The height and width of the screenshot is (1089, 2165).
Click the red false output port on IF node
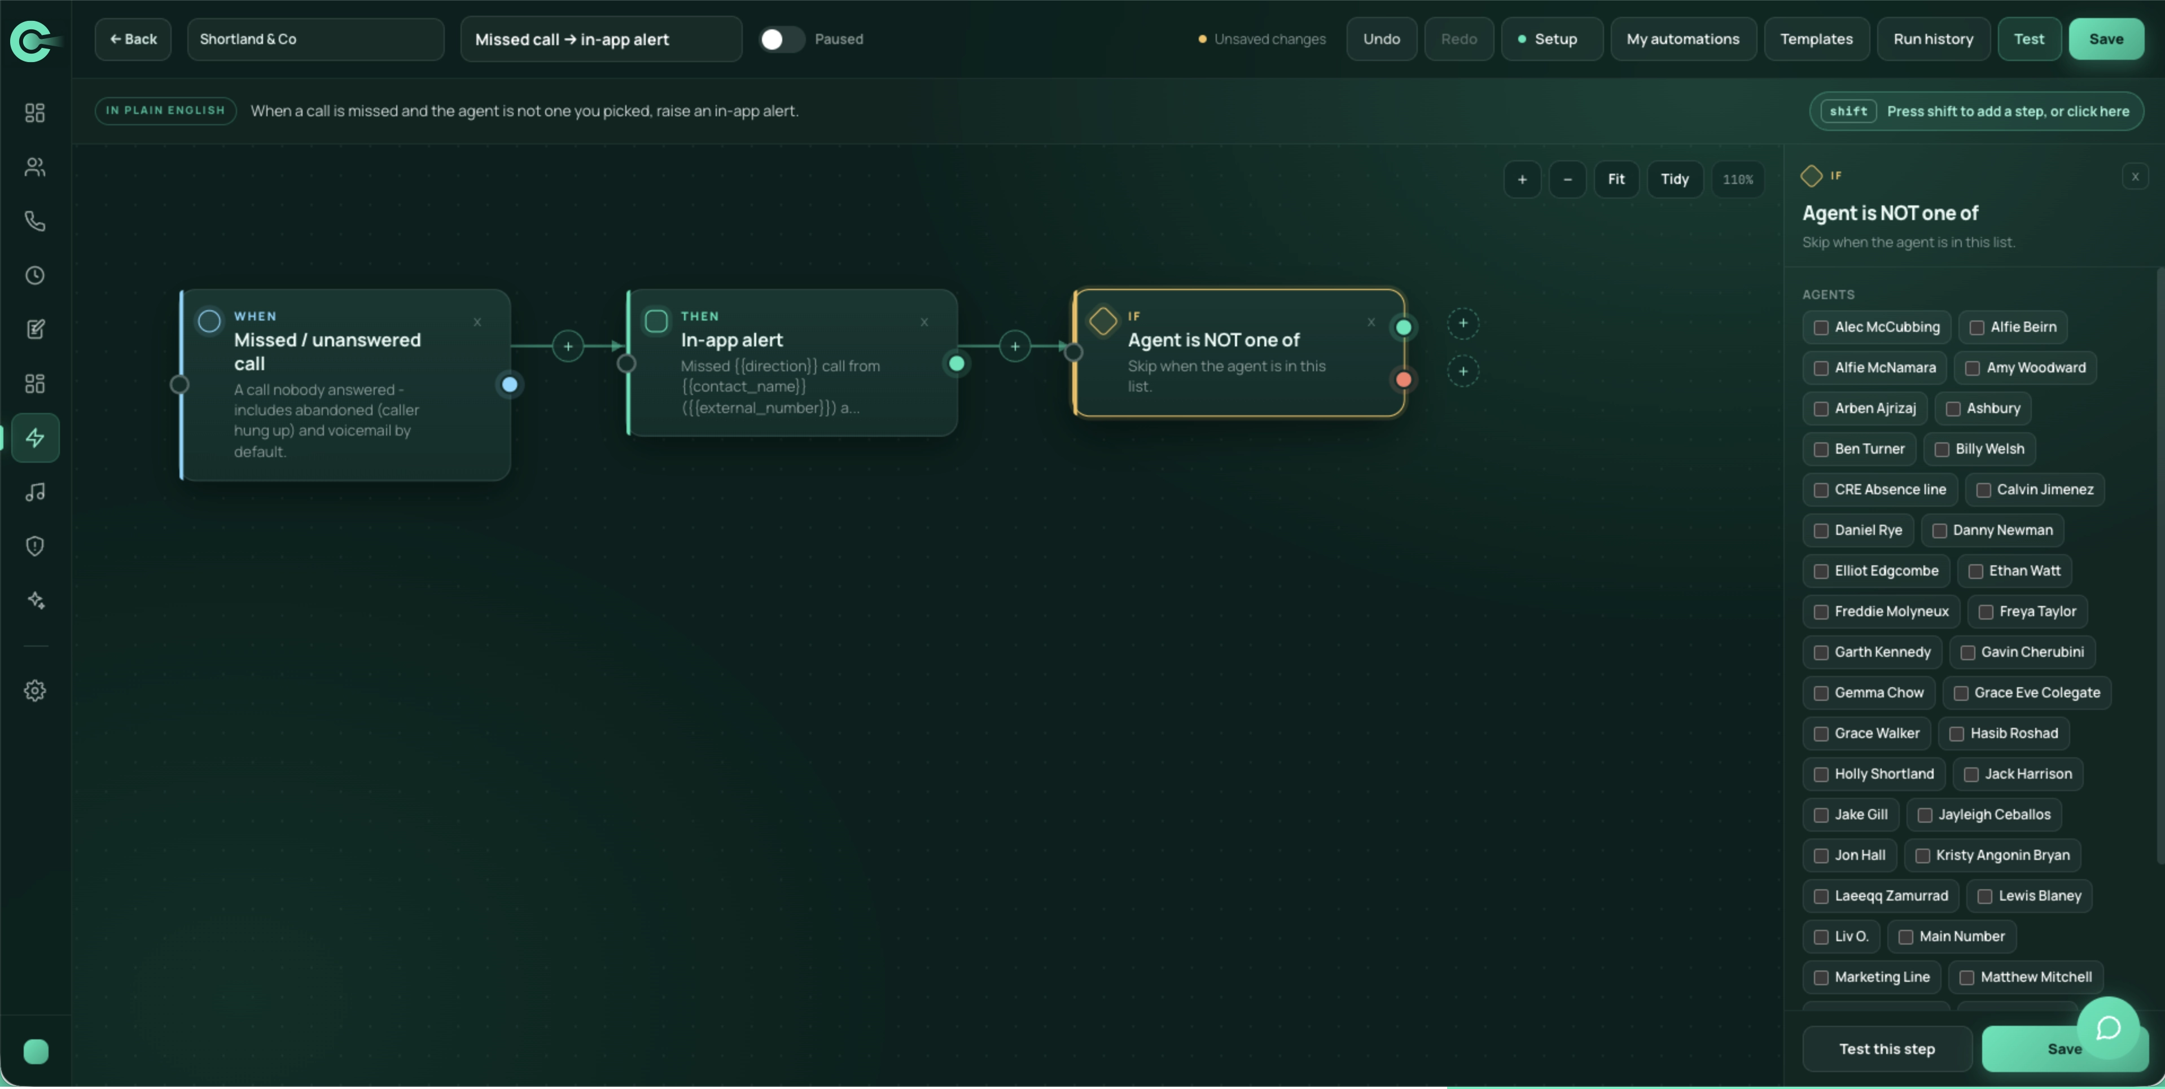(x=1404, y=380)
